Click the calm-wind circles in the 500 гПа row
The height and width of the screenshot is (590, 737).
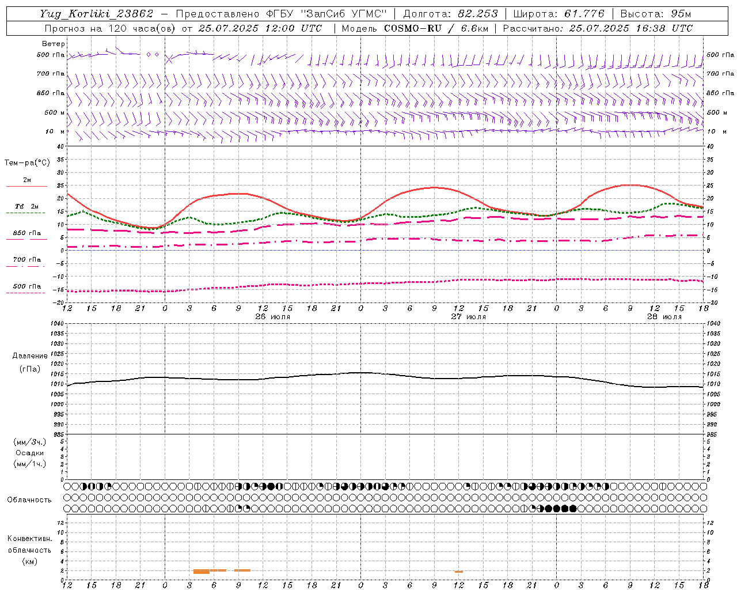click(153, 54)
